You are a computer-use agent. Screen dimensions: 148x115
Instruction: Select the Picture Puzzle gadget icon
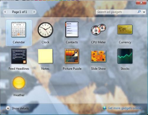click(72, 56)
